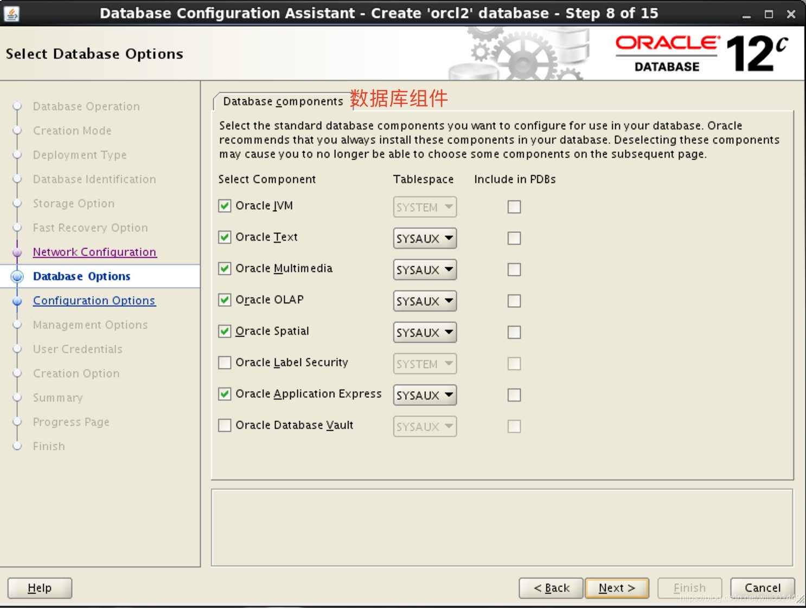Click the Progress Page step label

(71, 422)
